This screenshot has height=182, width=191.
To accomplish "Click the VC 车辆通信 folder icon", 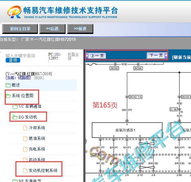I will (x=15, y=107).
